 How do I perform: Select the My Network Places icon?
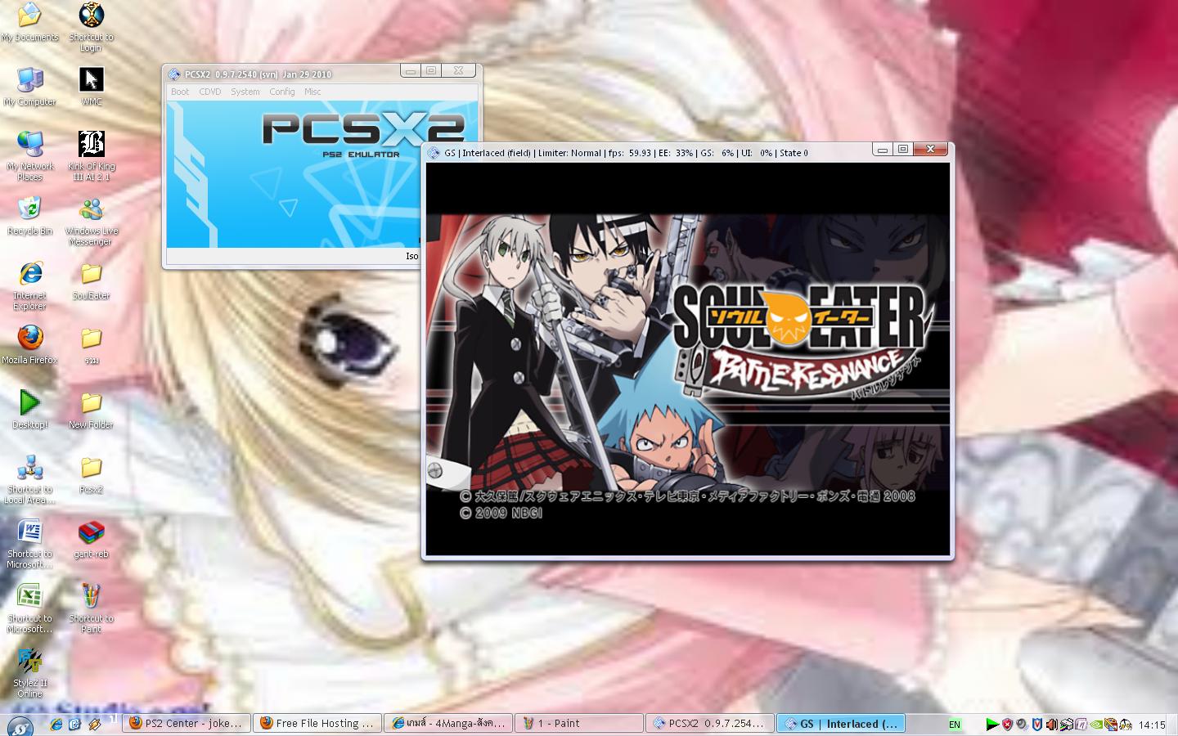coord(29,155)
